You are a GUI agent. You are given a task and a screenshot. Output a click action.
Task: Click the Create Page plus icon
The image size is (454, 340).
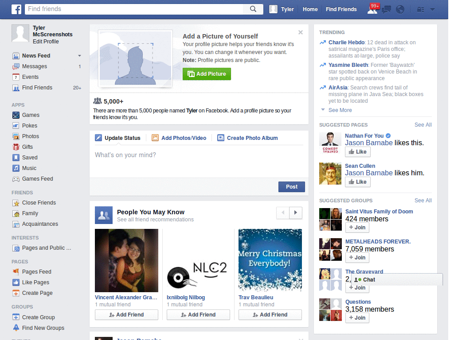pos(16,293)
